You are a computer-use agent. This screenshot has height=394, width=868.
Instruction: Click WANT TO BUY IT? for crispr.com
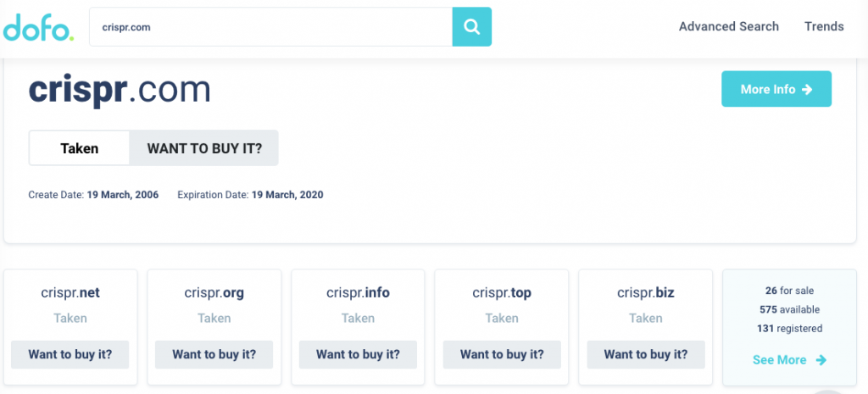tap(204, 148)
